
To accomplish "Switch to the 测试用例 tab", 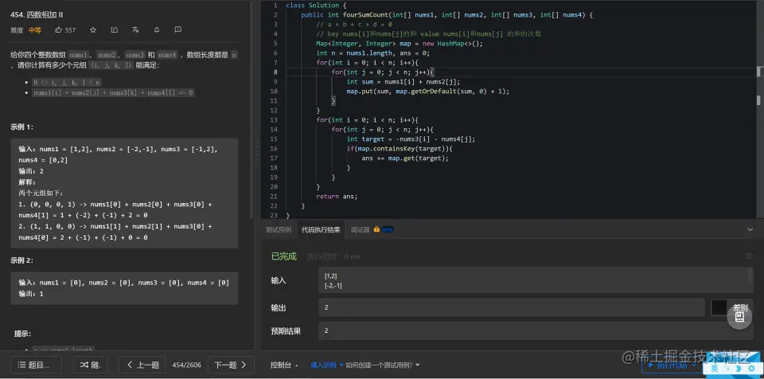I will (279, 230).
